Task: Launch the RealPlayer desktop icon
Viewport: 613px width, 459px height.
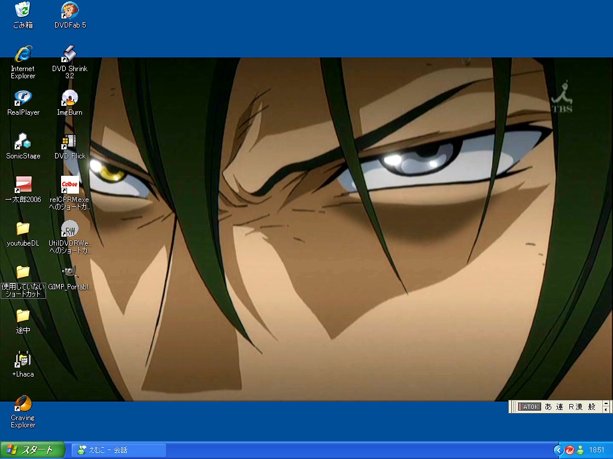Action: click(x=23, y=103)
